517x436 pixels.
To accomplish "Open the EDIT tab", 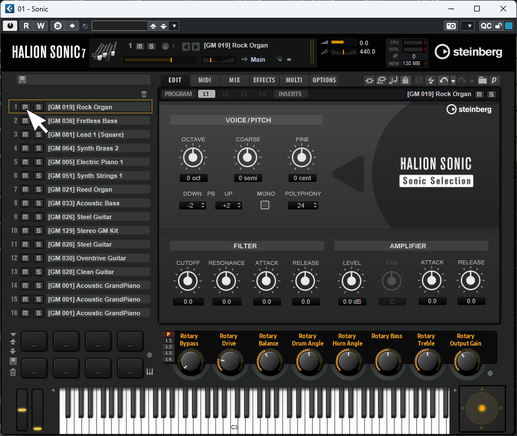I will [x=175, y=80].
